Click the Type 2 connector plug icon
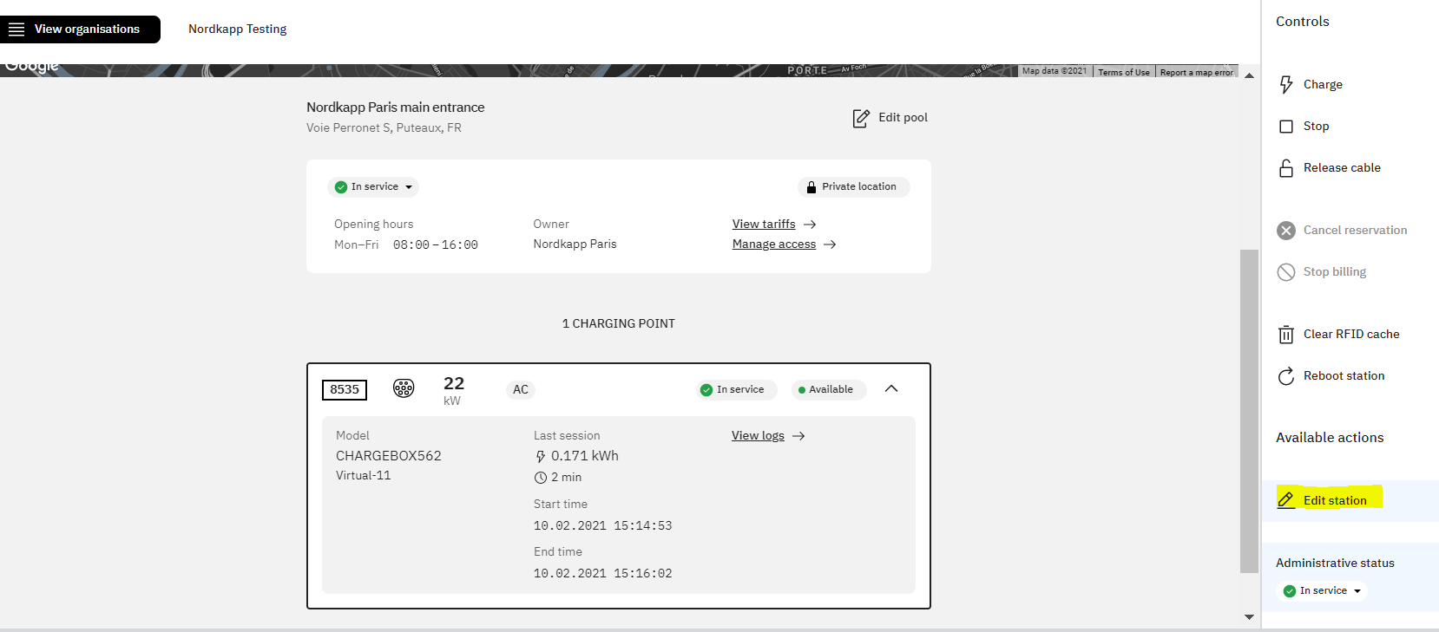The width and height of the screenshot is (1439, 632). (404, 388)
